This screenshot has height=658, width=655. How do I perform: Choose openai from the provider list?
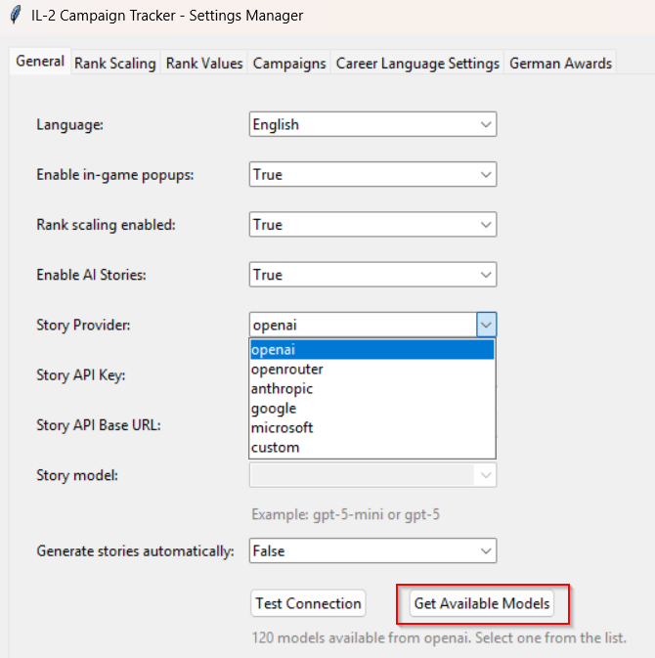(x=371, y=350)
